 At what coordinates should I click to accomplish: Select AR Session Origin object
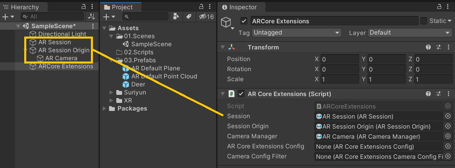tap(64, 50)
